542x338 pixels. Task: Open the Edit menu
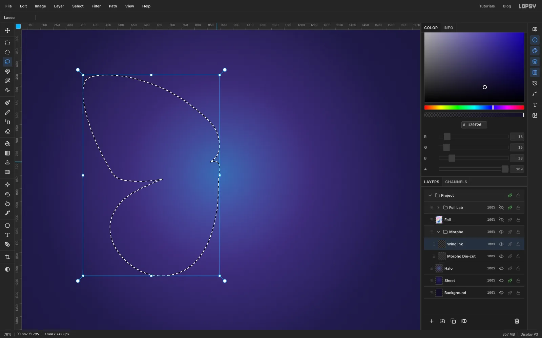(23, 6)
